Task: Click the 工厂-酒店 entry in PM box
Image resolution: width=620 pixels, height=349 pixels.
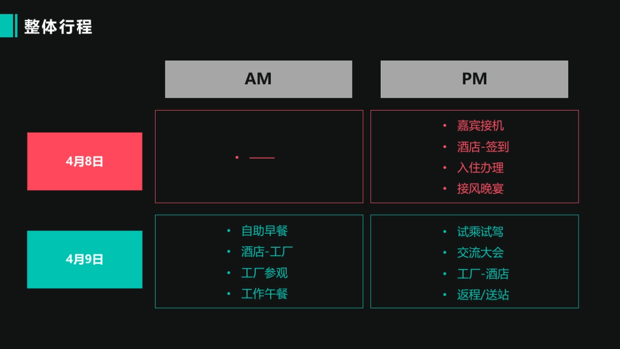Action: [483, 274]
